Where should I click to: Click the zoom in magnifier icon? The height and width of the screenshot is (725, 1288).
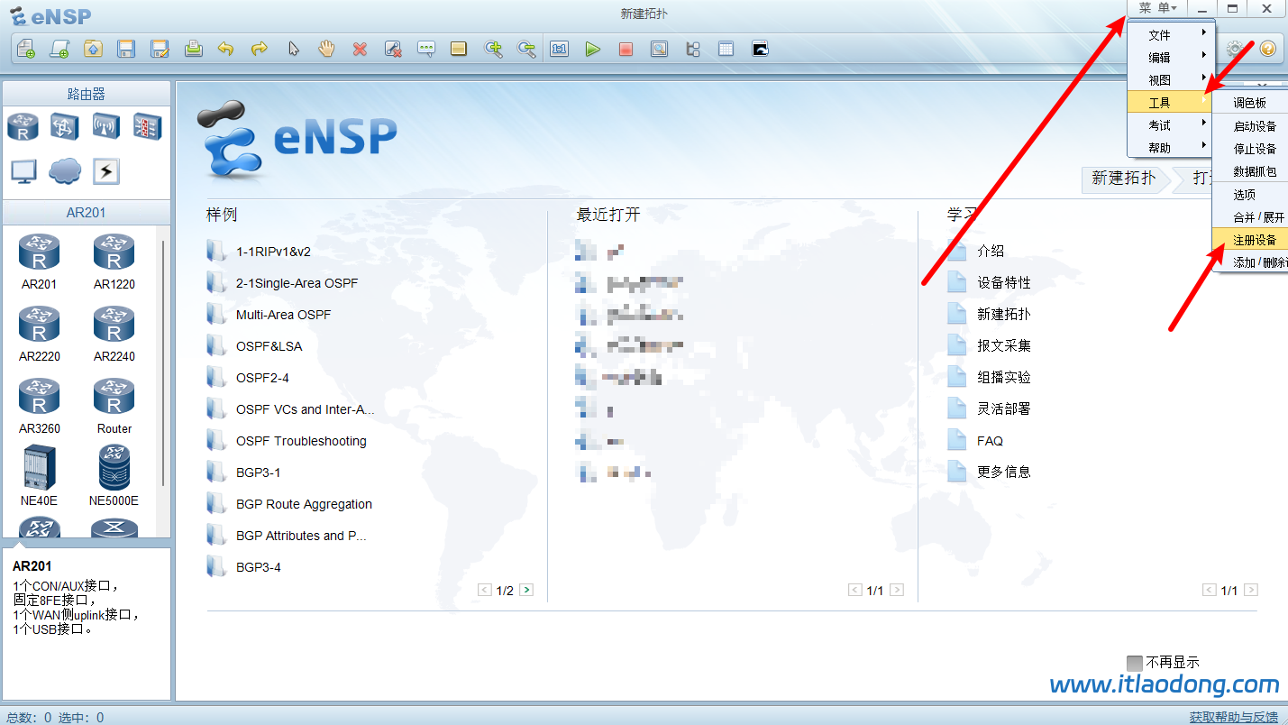tap(493, 50)
